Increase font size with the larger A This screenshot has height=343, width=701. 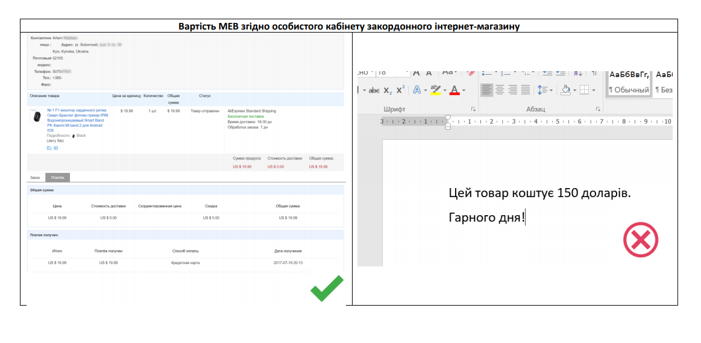(x=417, y=72)
